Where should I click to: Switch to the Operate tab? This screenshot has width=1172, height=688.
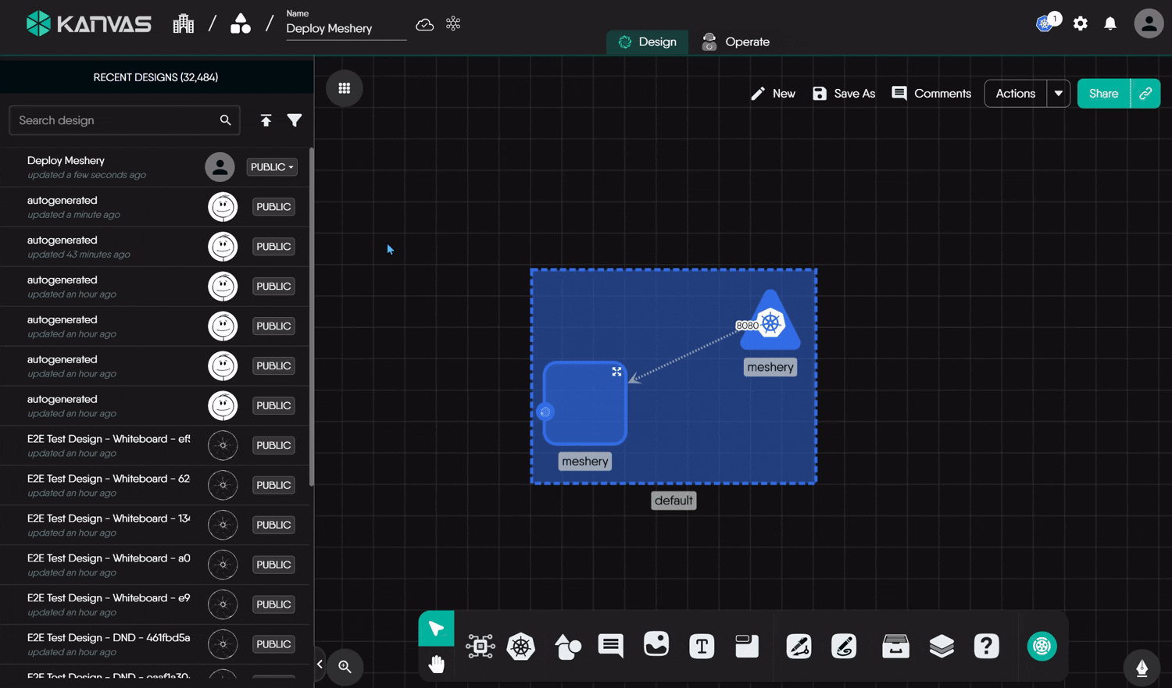click(735, 41)
